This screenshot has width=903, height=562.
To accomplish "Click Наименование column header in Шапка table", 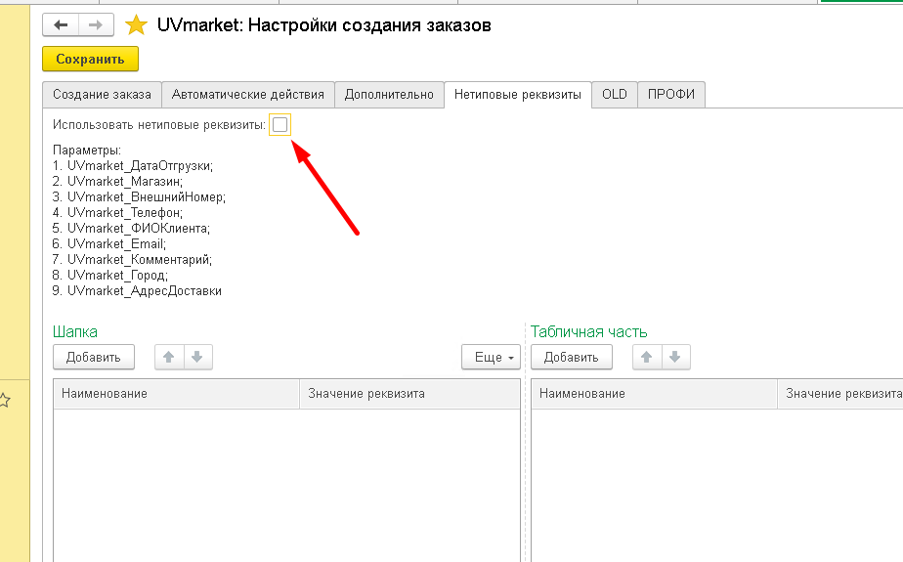I will click(x=176, y=394).
